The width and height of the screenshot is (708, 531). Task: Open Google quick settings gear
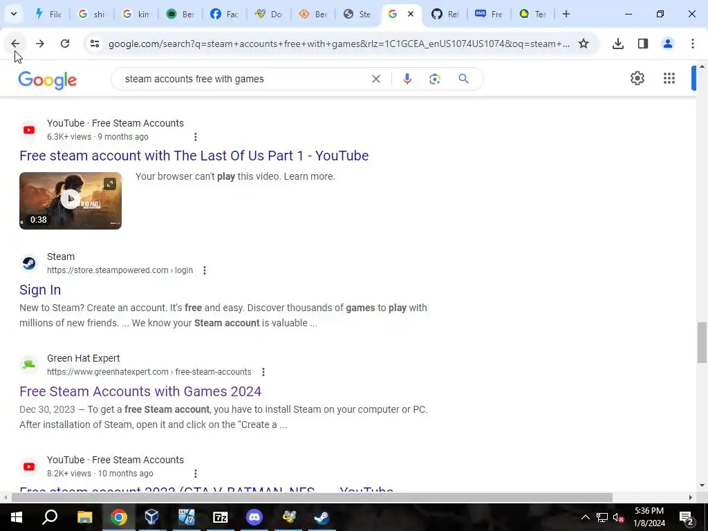(x=637, y=78)
